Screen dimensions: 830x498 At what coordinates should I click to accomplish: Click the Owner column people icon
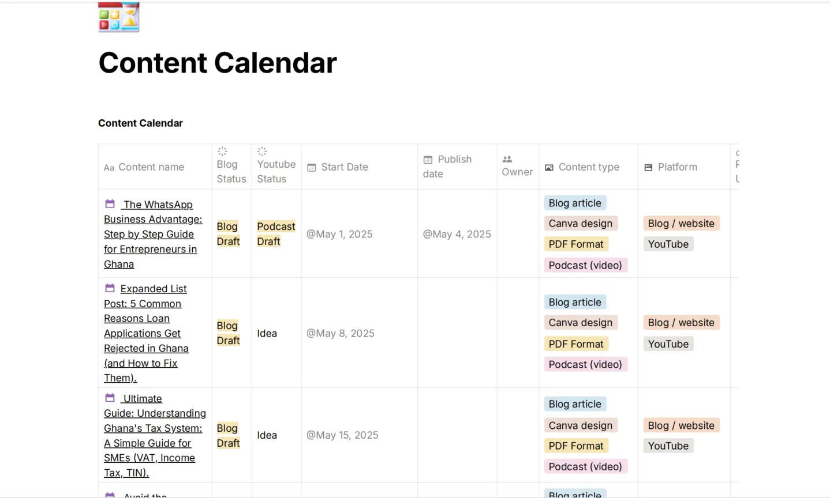point(507,159)
